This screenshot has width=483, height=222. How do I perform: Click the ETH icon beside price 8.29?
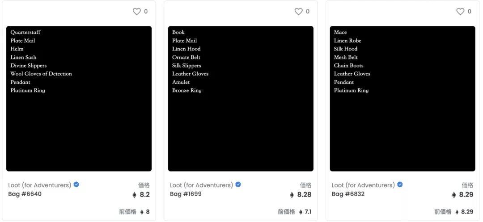pos(454,195)
